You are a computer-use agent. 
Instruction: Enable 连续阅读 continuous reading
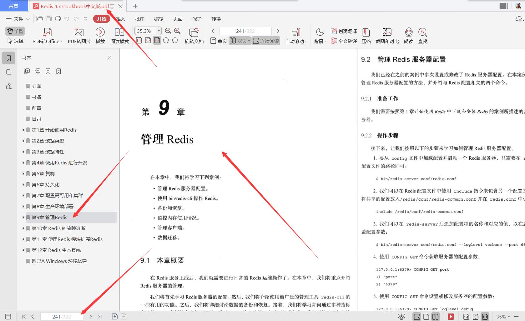[x=266, y=41]
